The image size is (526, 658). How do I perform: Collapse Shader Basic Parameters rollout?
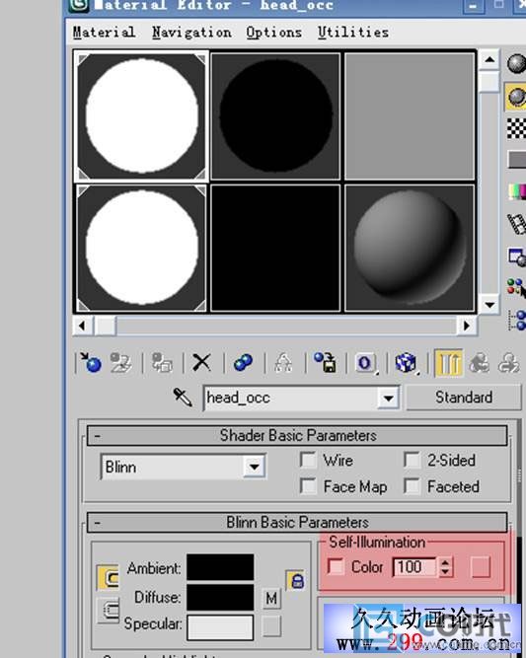(297, 436)
